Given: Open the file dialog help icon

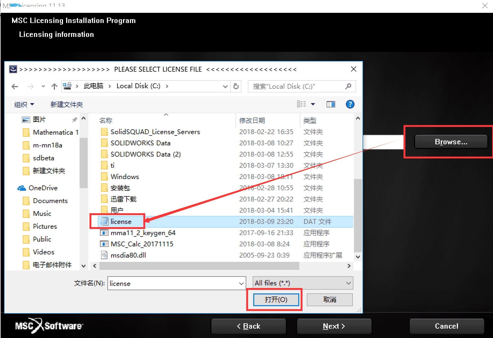Looking at the screenshot, I should point(350,104).
